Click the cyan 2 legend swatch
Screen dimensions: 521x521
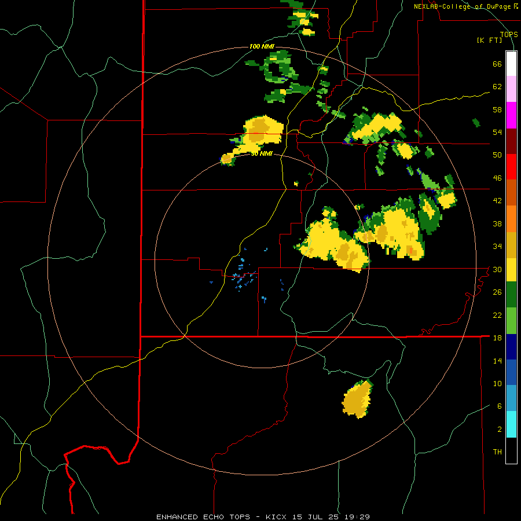click(x=511, y=424)
